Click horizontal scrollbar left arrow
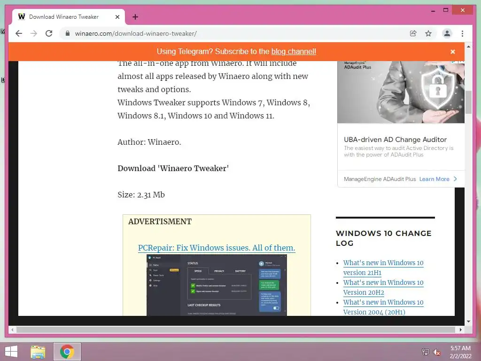 point(12,330)
